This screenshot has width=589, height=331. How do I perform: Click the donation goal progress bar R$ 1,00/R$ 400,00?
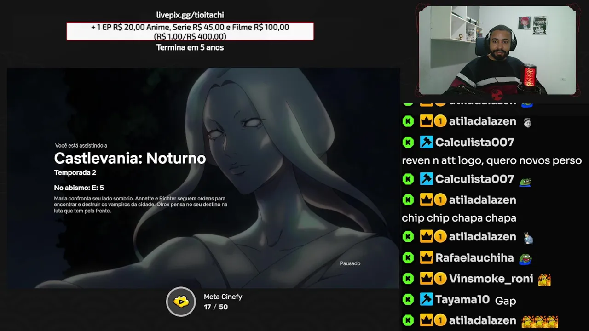pyautogui.click(x=190, y=31)
